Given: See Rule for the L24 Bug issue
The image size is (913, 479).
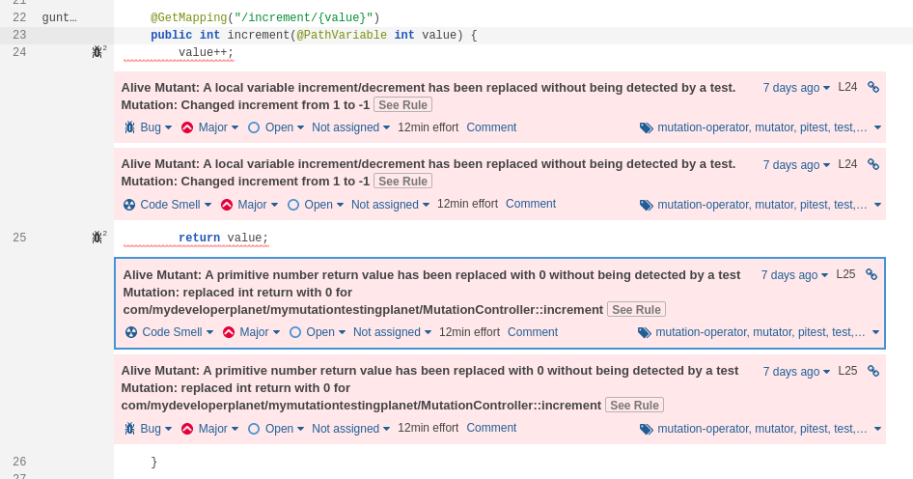Looking at the screenshot, I should pyautogui.click(x=402, y=105).
